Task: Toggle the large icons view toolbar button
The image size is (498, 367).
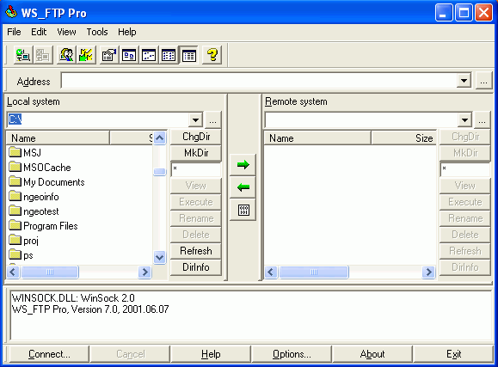Action: pyautogui.click(x=129, y=55)
